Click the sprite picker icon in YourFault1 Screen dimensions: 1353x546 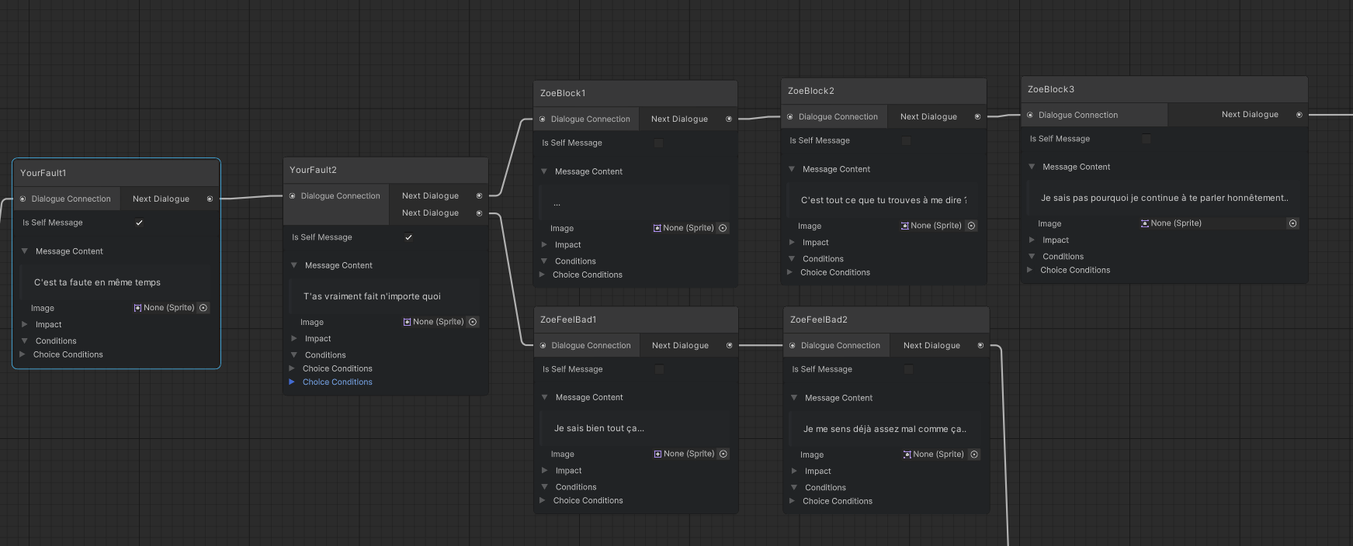point(203,308)
